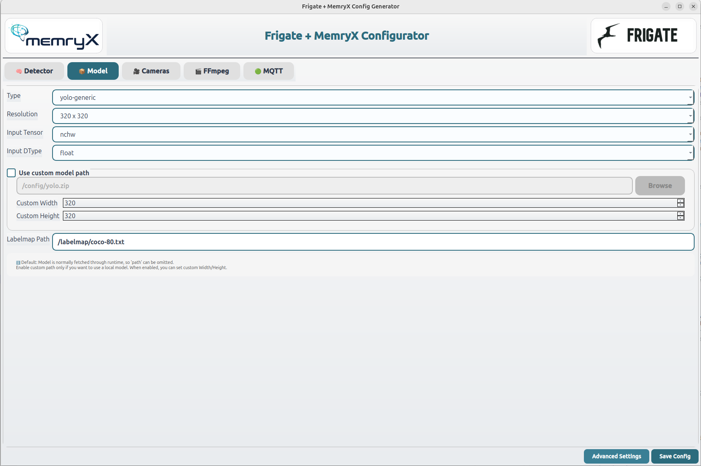Image resolution: width=701 pixels, height=466 pixels.
Task: Switch to the Cameras tab
Action: tap(151, 71)
